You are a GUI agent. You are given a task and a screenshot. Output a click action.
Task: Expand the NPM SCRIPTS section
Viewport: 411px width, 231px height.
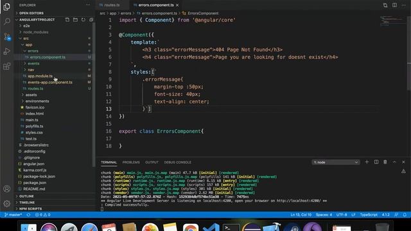pos(30,209)
